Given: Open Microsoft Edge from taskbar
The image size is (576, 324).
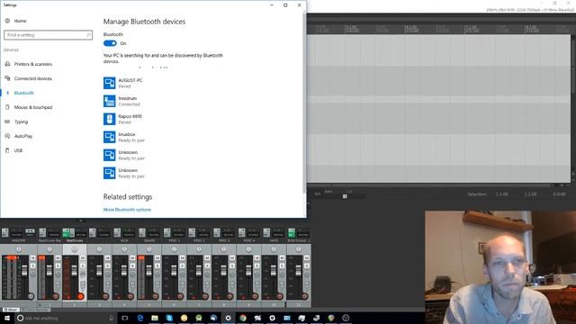Looking at the screenshot, I should click(140, 318).
